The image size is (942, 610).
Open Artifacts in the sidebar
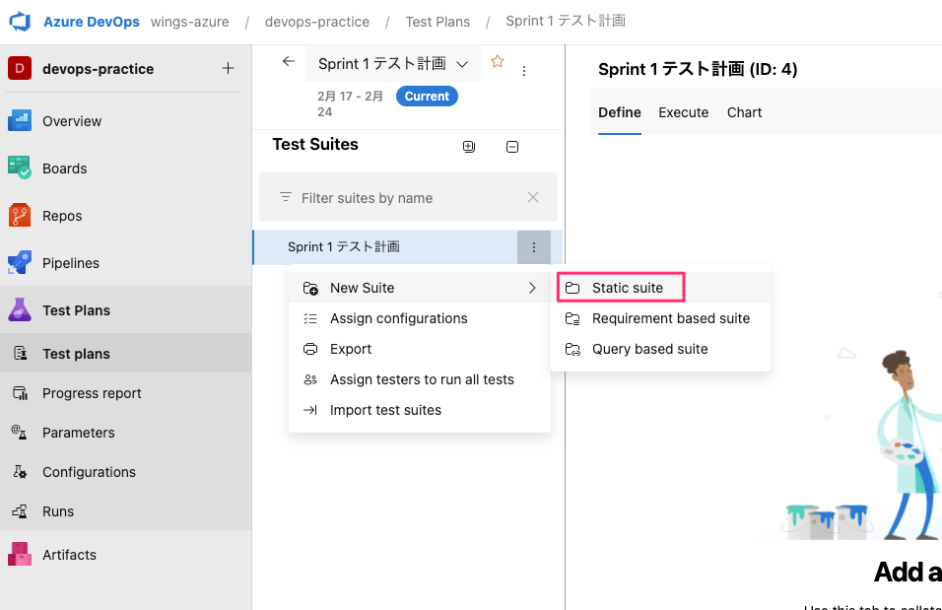coord(69,555)
